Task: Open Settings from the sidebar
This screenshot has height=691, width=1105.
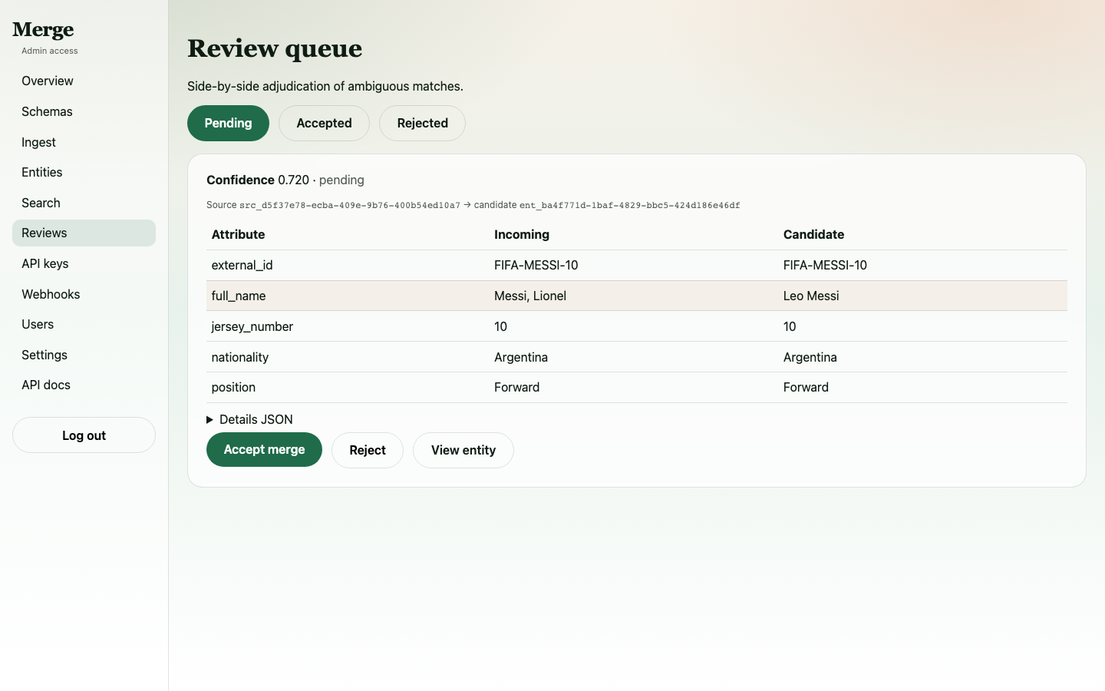Action: point(84,355)
